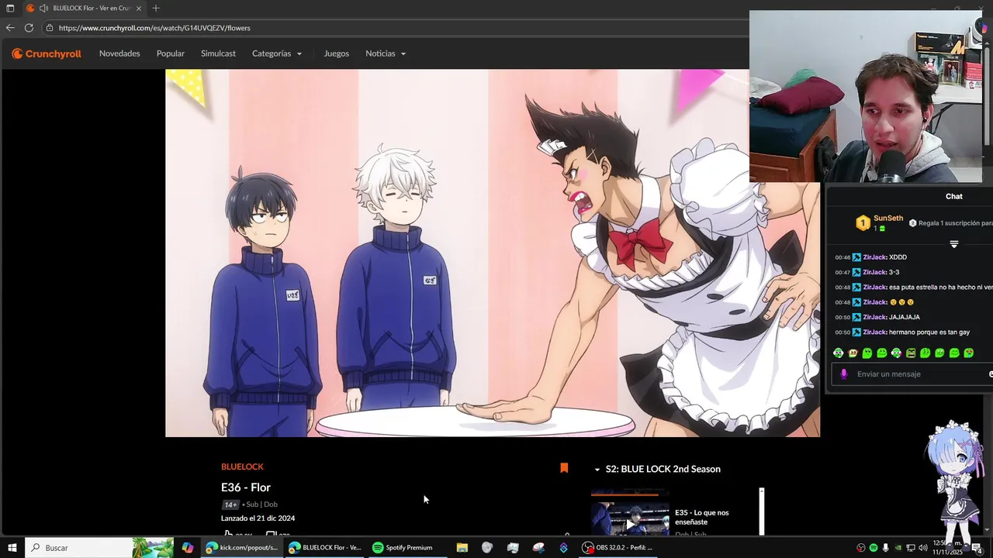The width and height of the screenshot is (993, 558).
Task: Toggle the orange watchlist bookmark icon
Action: tap(564, 468)
